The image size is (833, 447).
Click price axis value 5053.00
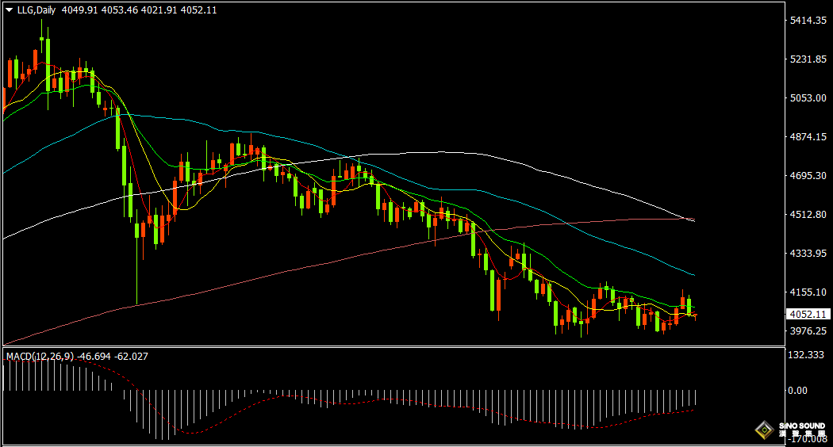pos(808,97)
